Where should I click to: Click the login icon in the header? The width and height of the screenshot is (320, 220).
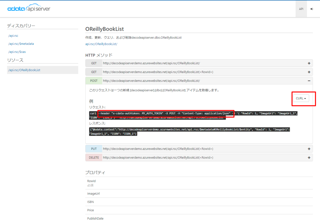[x=312, y=9]
